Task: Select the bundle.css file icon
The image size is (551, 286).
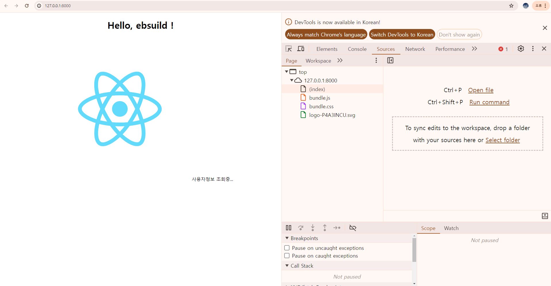Action: [303, 106]
